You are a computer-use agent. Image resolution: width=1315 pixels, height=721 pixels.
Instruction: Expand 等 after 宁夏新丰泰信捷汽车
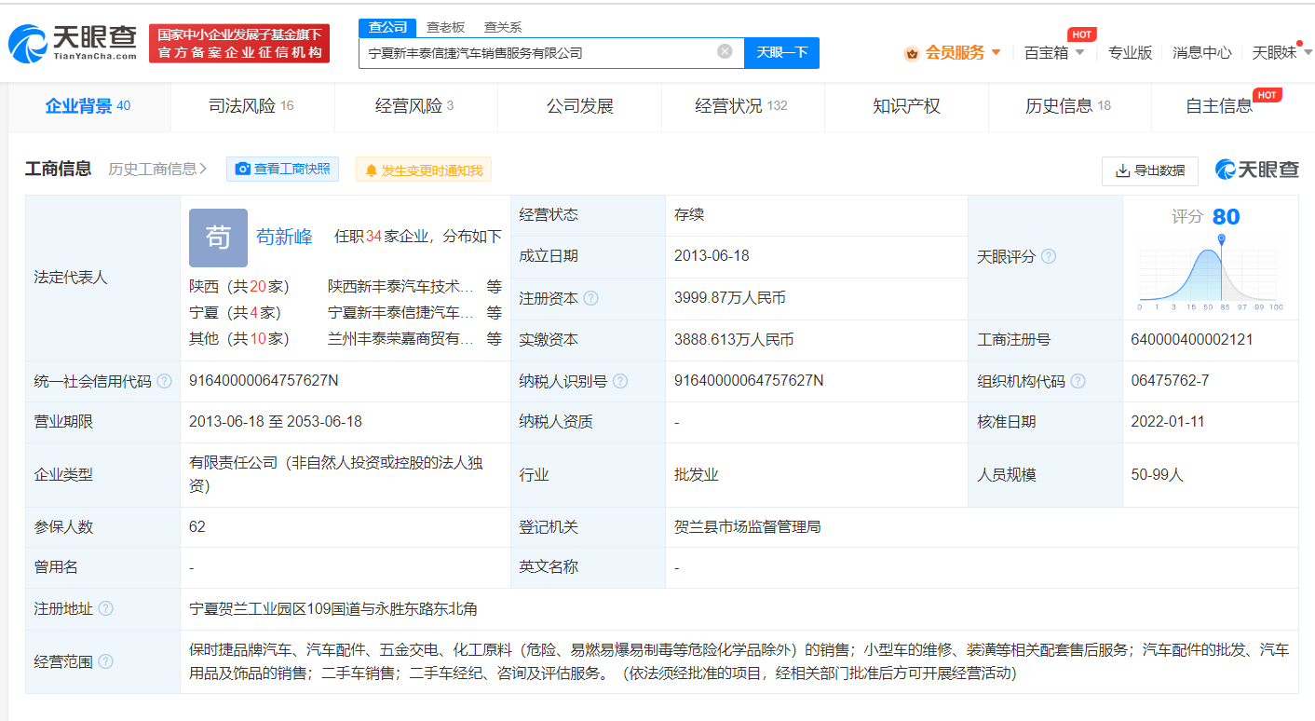[x=494, y=313]
